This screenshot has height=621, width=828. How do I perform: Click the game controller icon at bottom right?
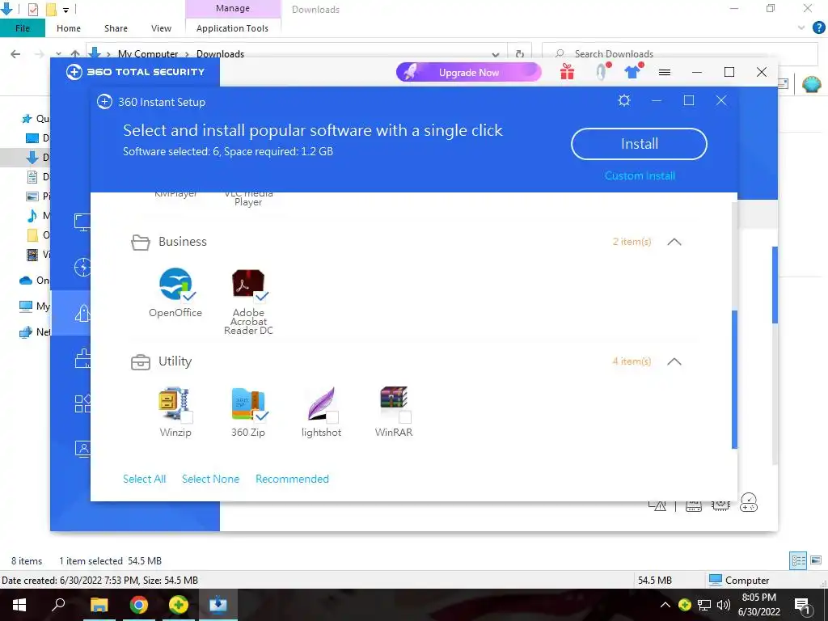coord(748,503)
